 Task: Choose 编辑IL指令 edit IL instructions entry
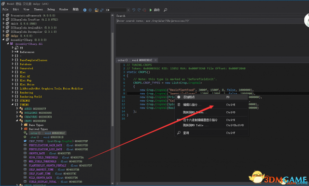[x=211, y=105]
